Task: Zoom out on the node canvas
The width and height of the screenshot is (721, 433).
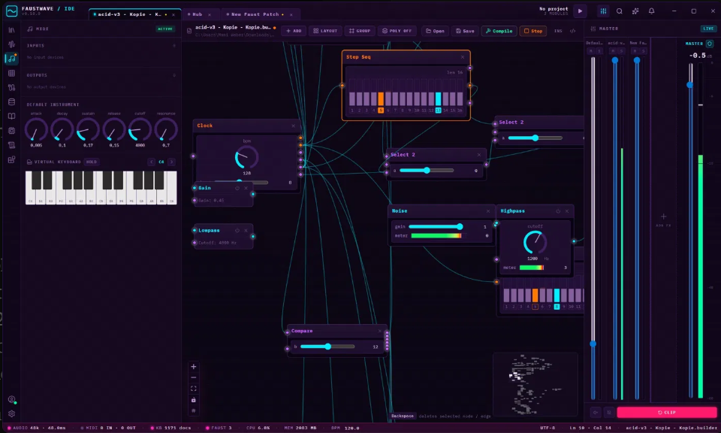Action: (194, 378)
